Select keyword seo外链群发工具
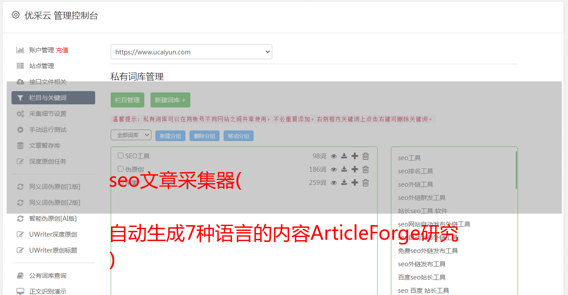Screen dimensions: 568x295 coord(421,198)
